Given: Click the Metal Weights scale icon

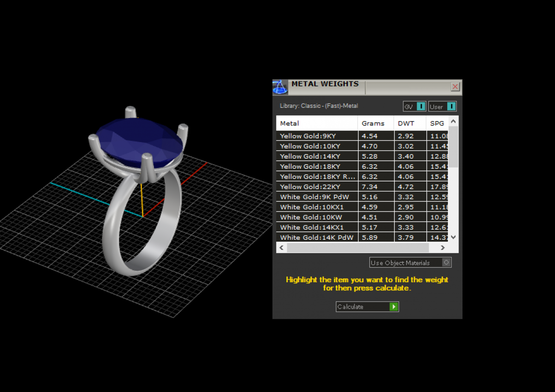Looking at the screenshot, I should coord(280,87).
